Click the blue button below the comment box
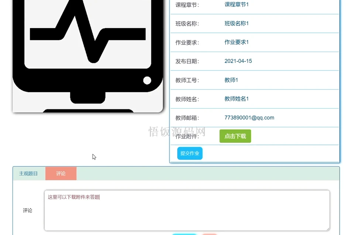 (x=185, y=234)
